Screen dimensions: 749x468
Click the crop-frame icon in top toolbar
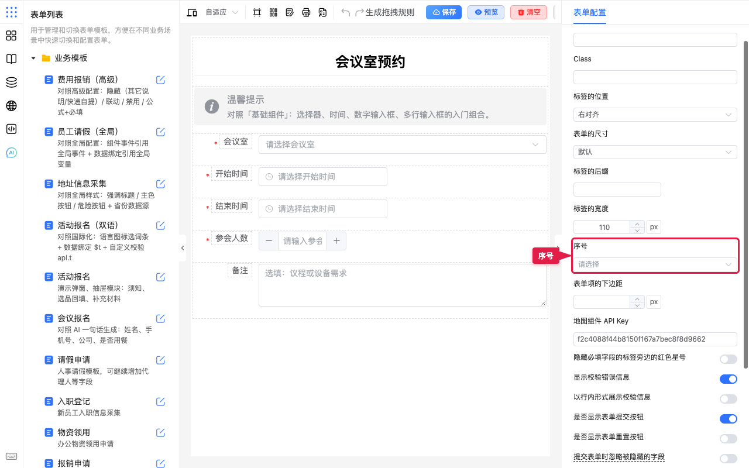[x=257, y=12]
